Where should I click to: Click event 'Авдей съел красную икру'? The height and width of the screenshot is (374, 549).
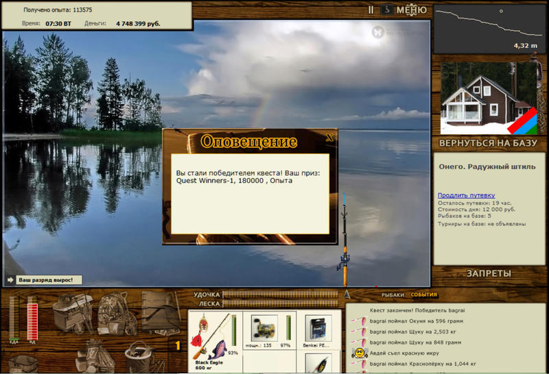point(404,353)
